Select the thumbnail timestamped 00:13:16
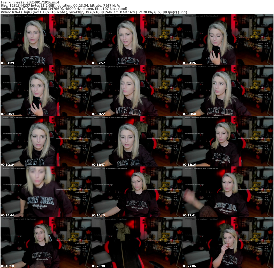This screenshot has height=268, width=274. pos(228,141)
